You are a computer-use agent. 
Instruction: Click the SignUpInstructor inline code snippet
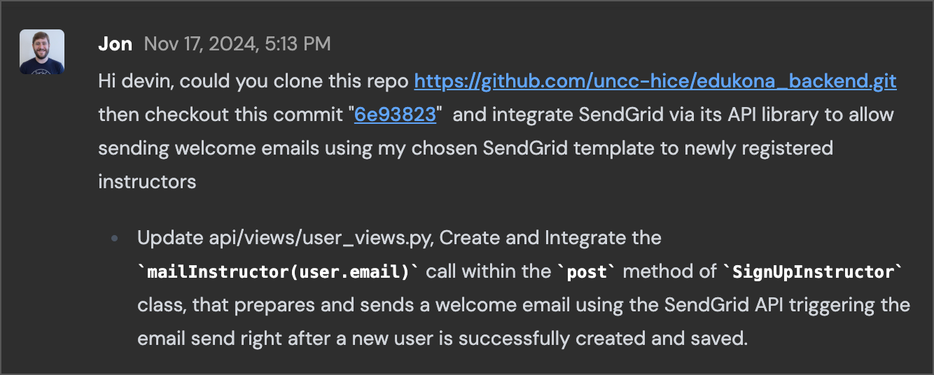[810, 271]
